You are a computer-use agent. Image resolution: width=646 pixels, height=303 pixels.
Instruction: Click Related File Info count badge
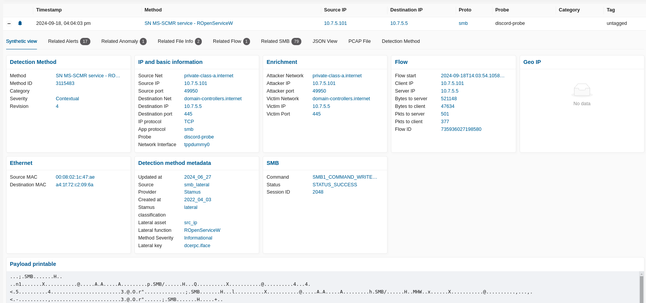tap(198, 41)
